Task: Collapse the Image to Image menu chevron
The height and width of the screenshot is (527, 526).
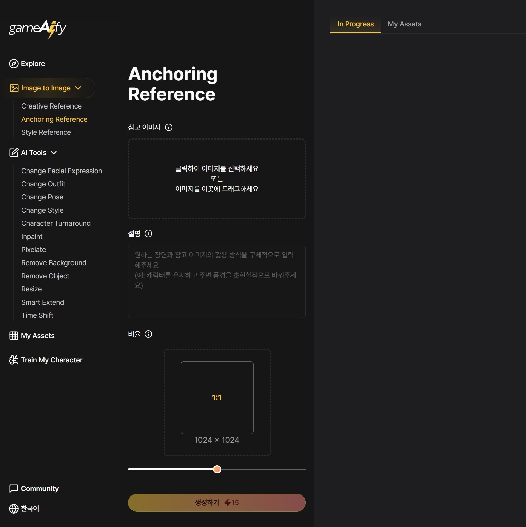Action: pyautogui.click(x=78, y=88)
